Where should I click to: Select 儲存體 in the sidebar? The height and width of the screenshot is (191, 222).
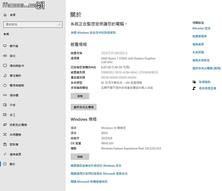tap(14, 95)
